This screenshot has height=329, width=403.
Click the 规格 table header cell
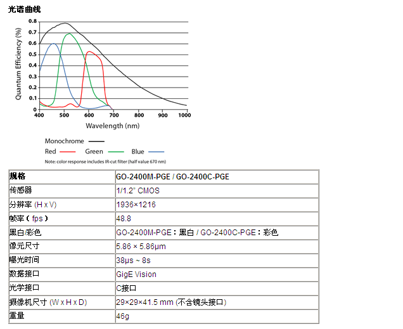[x=18, y=176]
